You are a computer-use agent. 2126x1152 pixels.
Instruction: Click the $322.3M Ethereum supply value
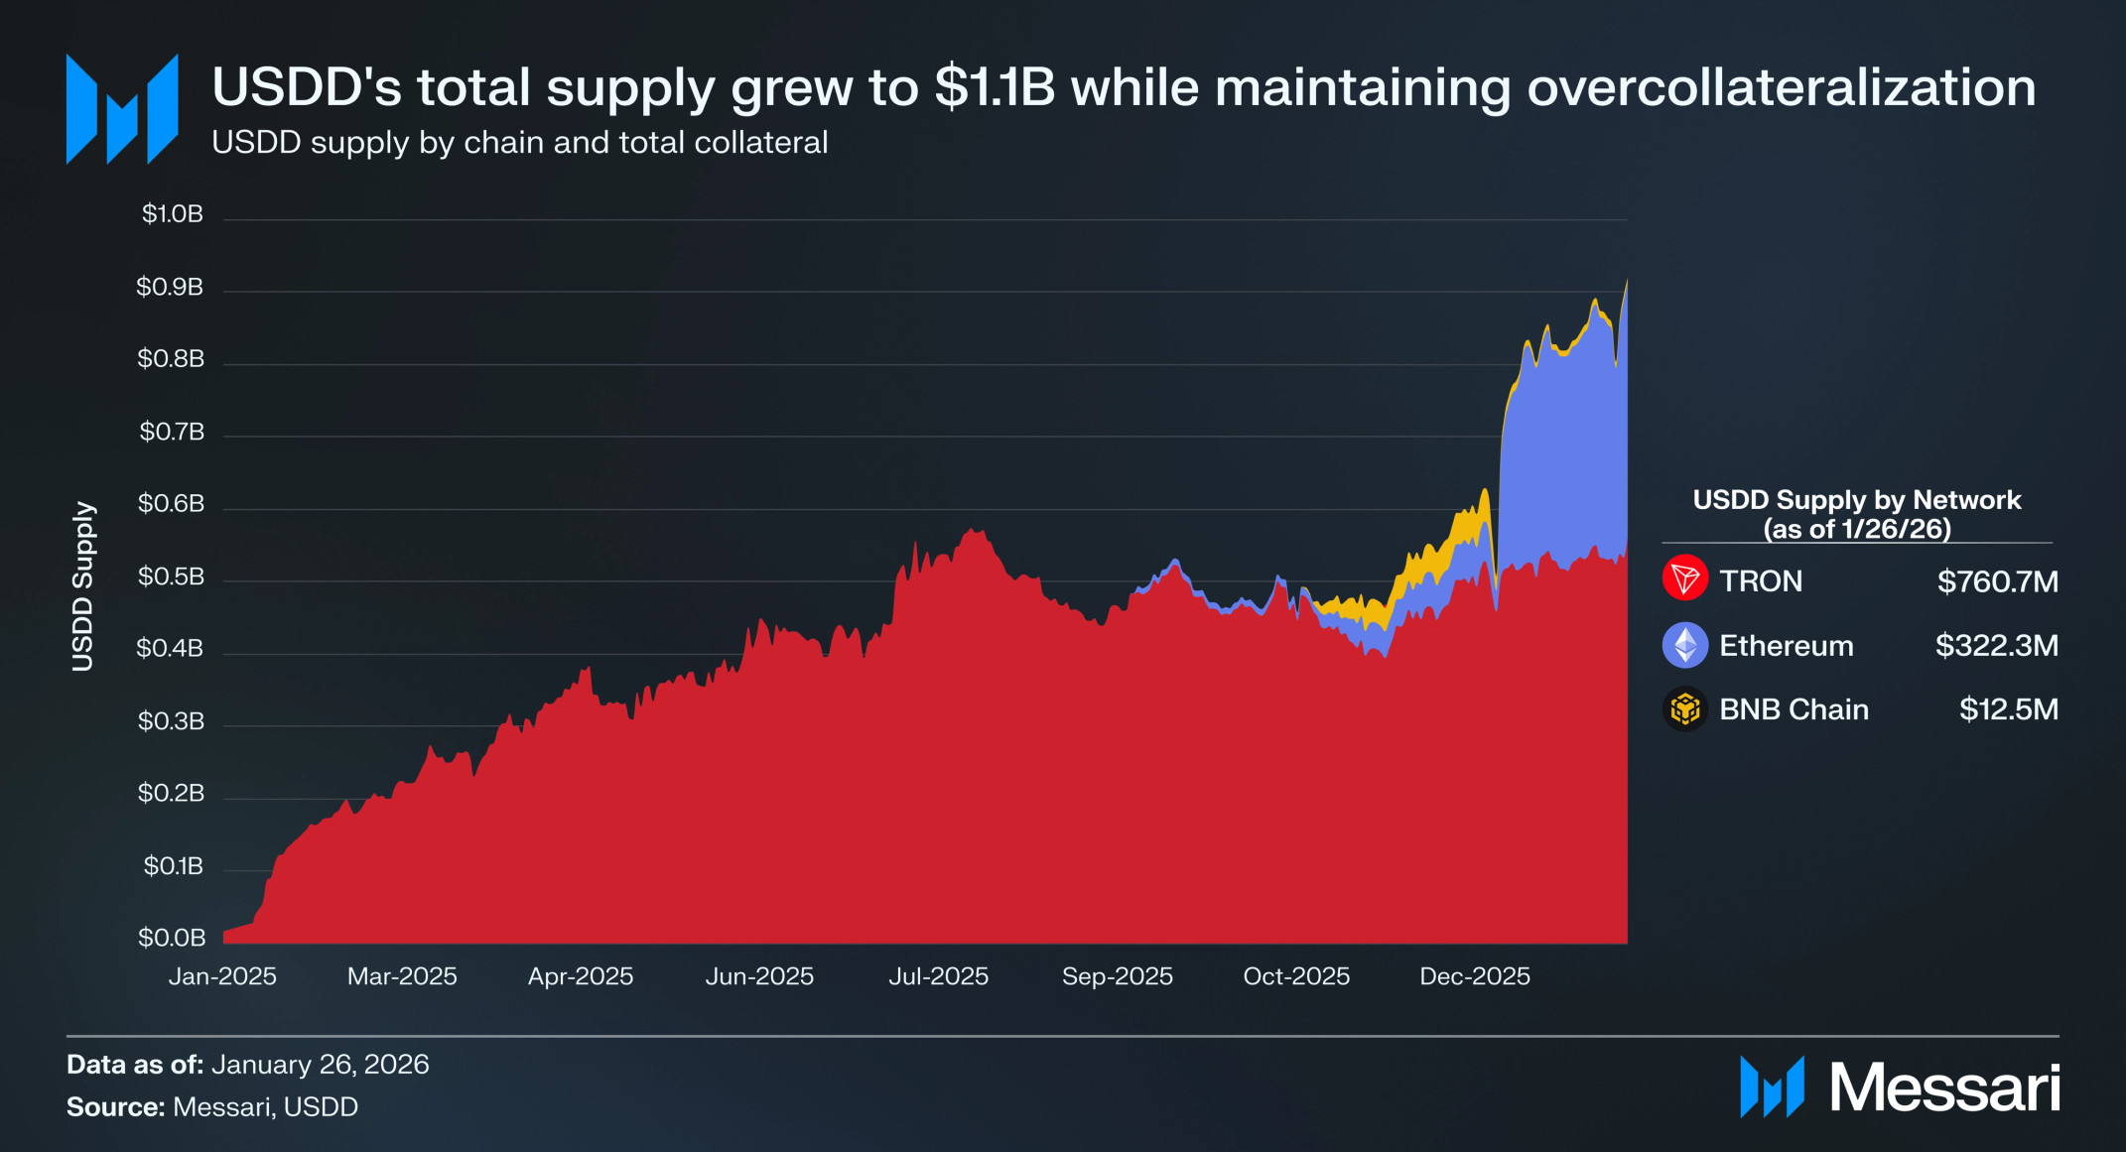point(1996,646)
